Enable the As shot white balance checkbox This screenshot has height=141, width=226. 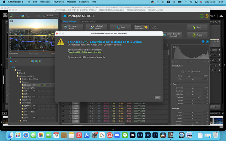pyautogui.click(x=183, y=71)
